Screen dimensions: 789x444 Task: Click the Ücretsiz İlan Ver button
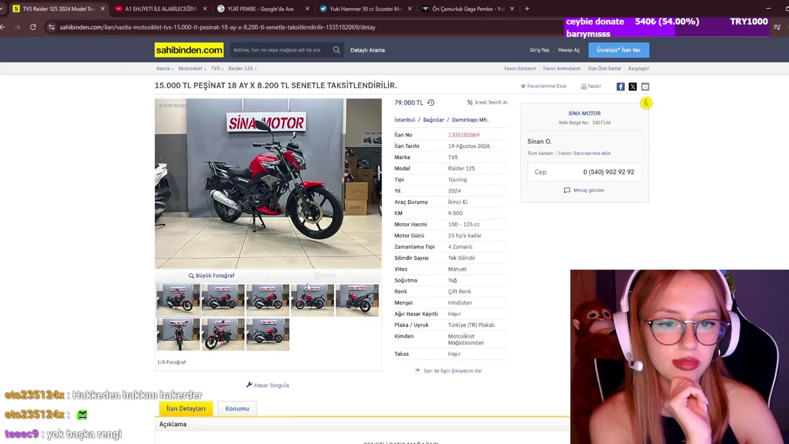coord(619,50)
